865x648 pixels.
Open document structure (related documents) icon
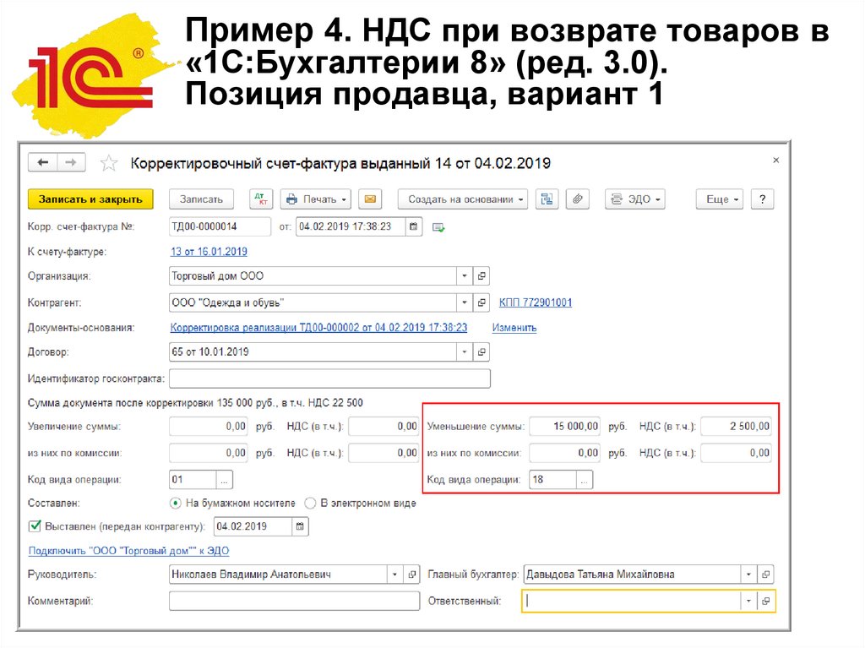click(547, 199)
